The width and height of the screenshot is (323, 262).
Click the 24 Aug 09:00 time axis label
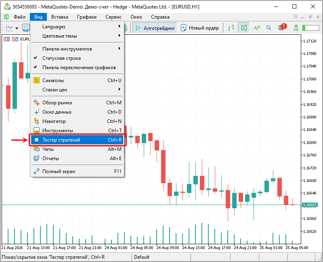click(168, 247)
